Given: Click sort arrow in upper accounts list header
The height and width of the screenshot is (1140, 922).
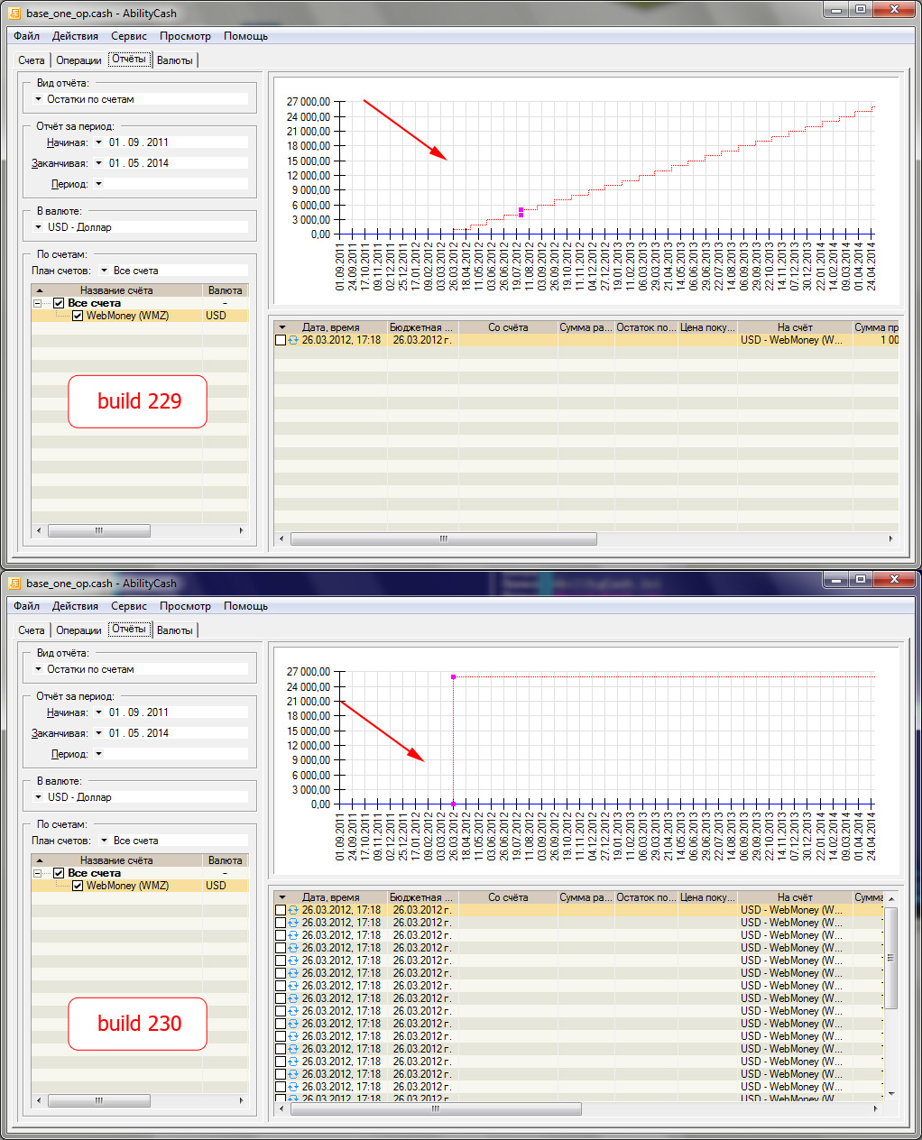Looking at the screenshot, I should tap(40, 290).
